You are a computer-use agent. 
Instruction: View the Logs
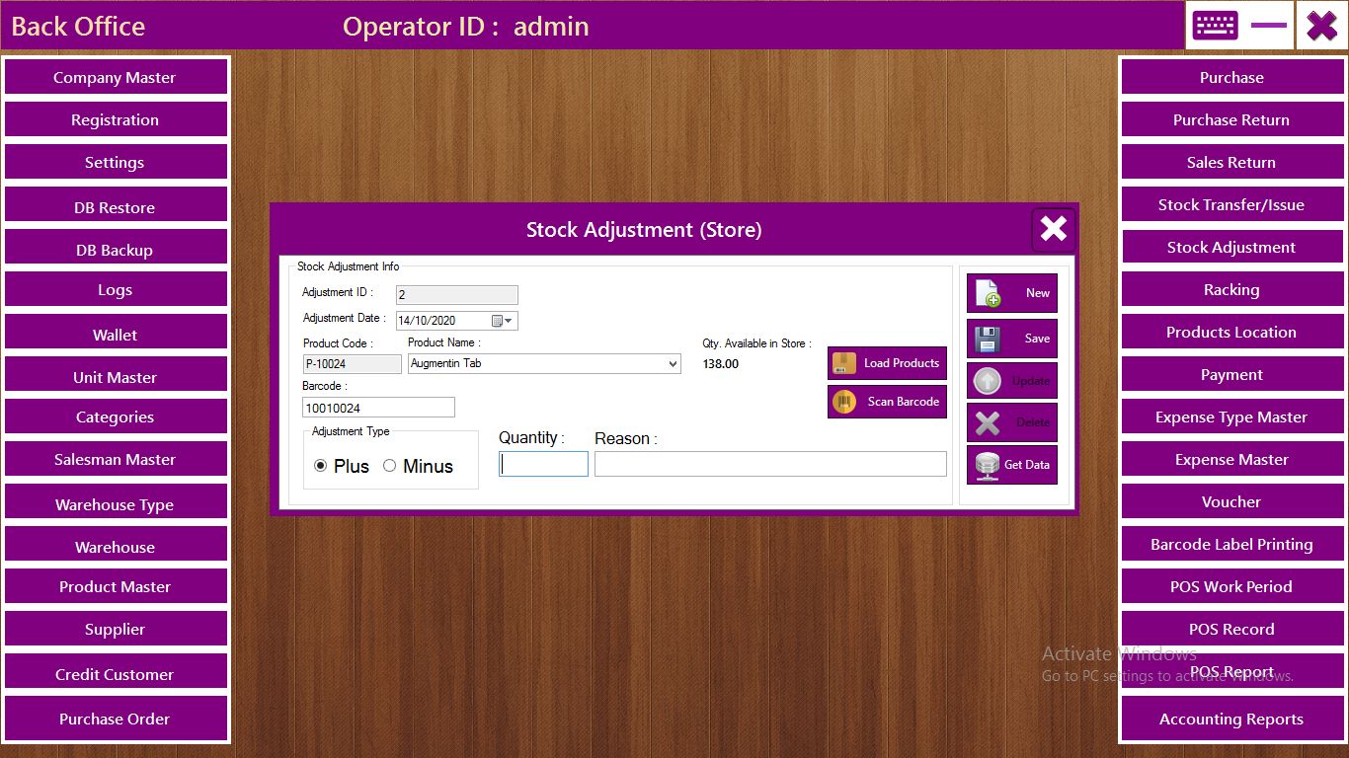click(x=116, y=289)
